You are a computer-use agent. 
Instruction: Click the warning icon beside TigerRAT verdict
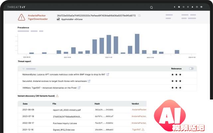click(143, 130)
